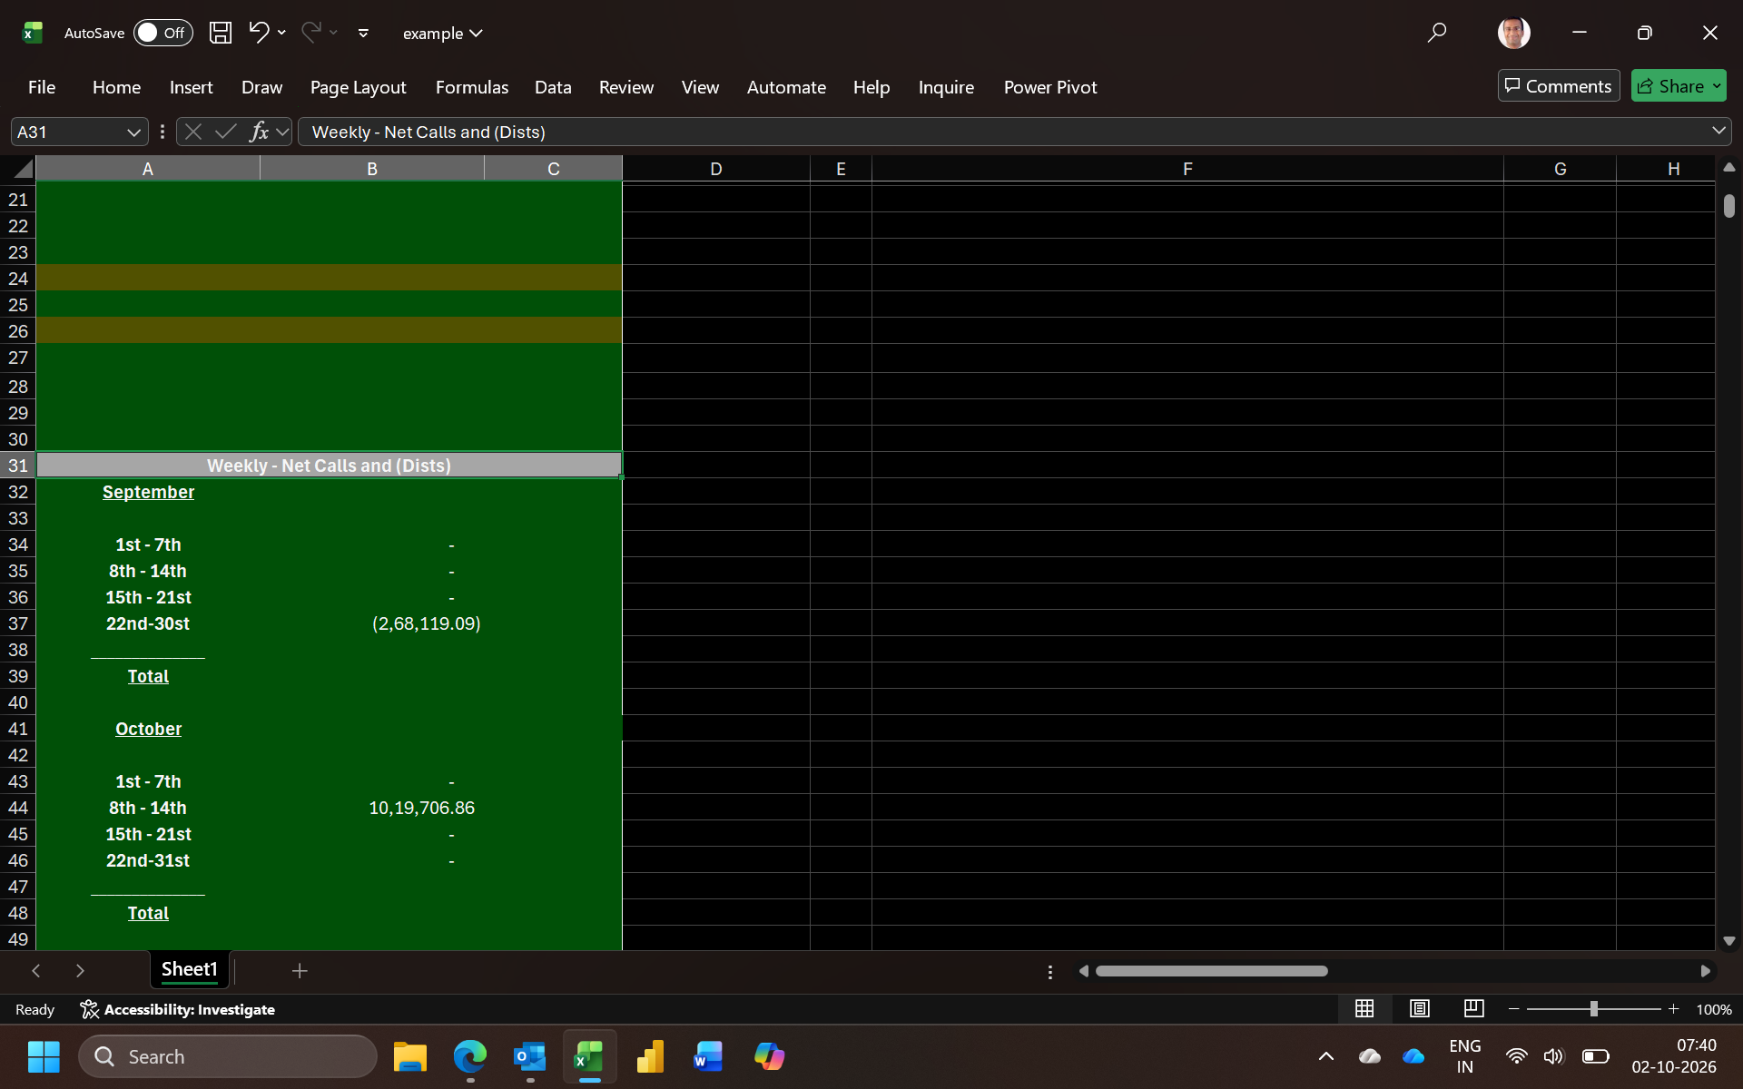Switch to Normal view icon

coord(1364,1008)
